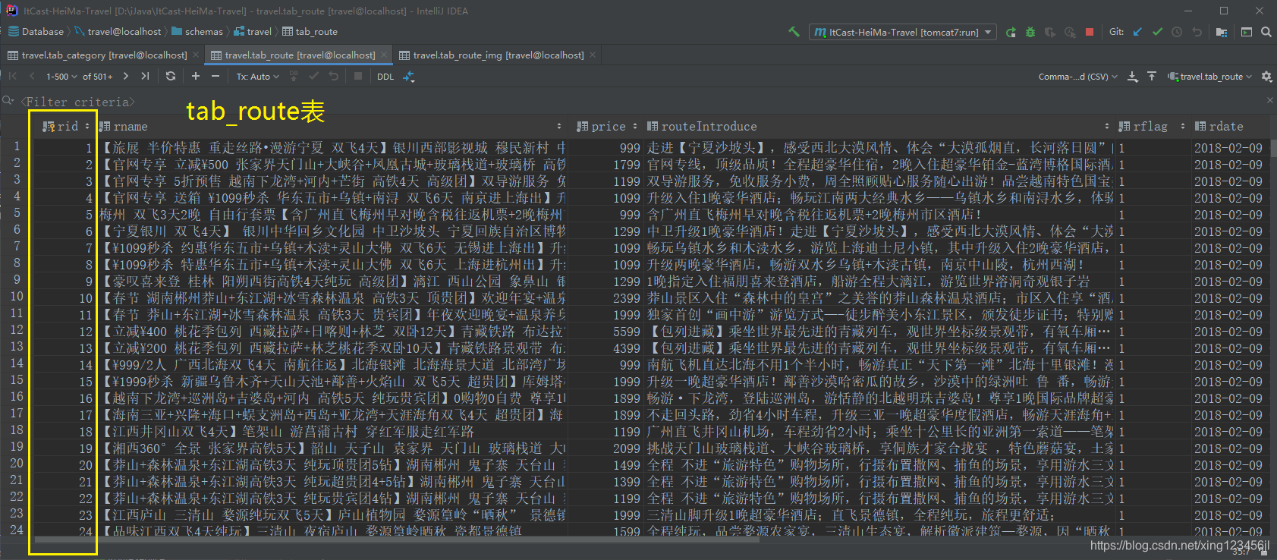Rerun the tomcat7:run configuration
Image resolution: width=1277 pixels, height=560 pixels.
click(1011, 32)
